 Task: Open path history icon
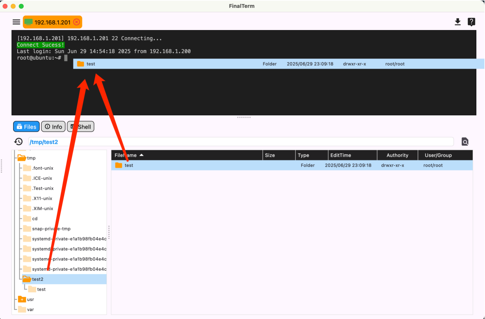tap(18, 142)
